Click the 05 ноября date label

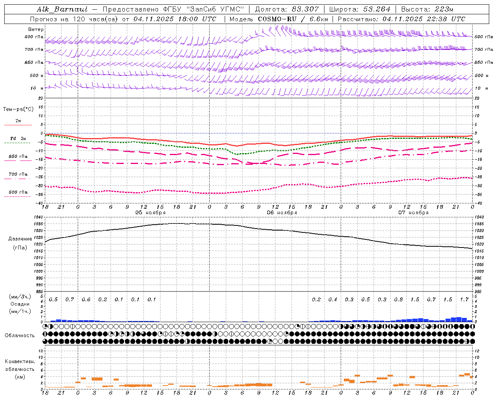150,213
